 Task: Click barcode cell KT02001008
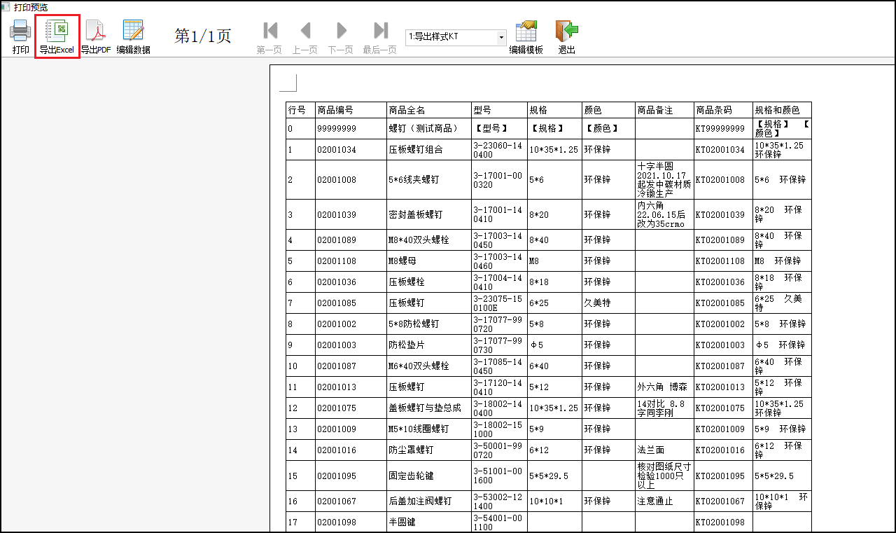point(723,180)
